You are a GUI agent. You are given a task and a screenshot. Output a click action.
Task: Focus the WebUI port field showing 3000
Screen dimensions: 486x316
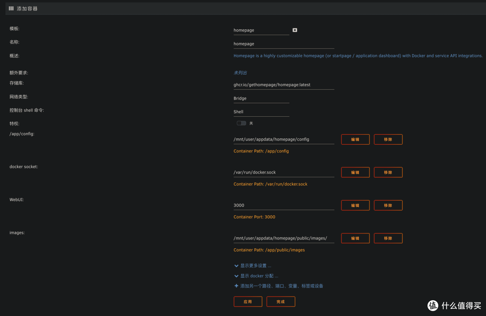[284, 205]
